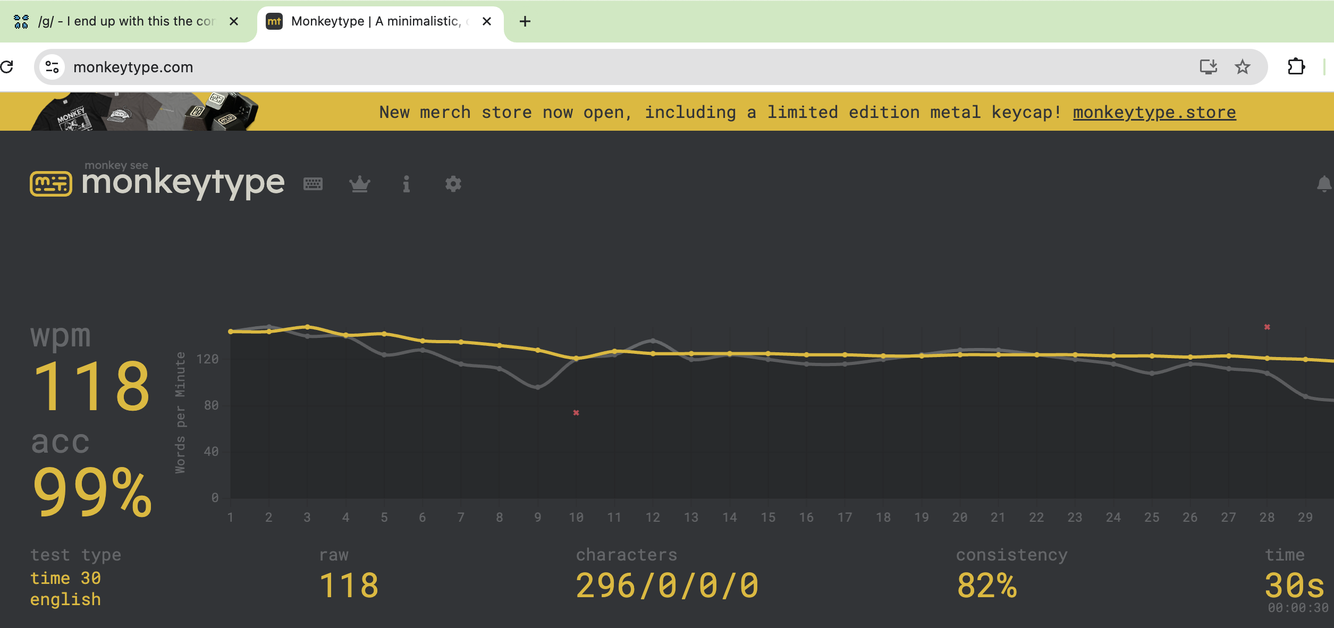Image resolution: width=1334 pixels, height=628 pixels.
Task: Click the monkeytype title text
Action: [x=183, y=183]
